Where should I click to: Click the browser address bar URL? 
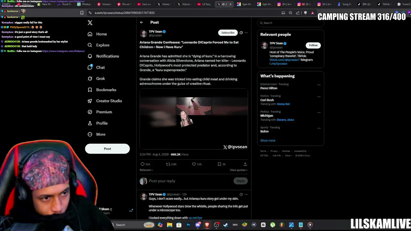click(x=125, y=13)
